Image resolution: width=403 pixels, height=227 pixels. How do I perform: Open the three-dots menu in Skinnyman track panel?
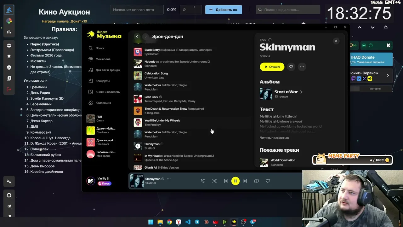(x=302, y=67)
